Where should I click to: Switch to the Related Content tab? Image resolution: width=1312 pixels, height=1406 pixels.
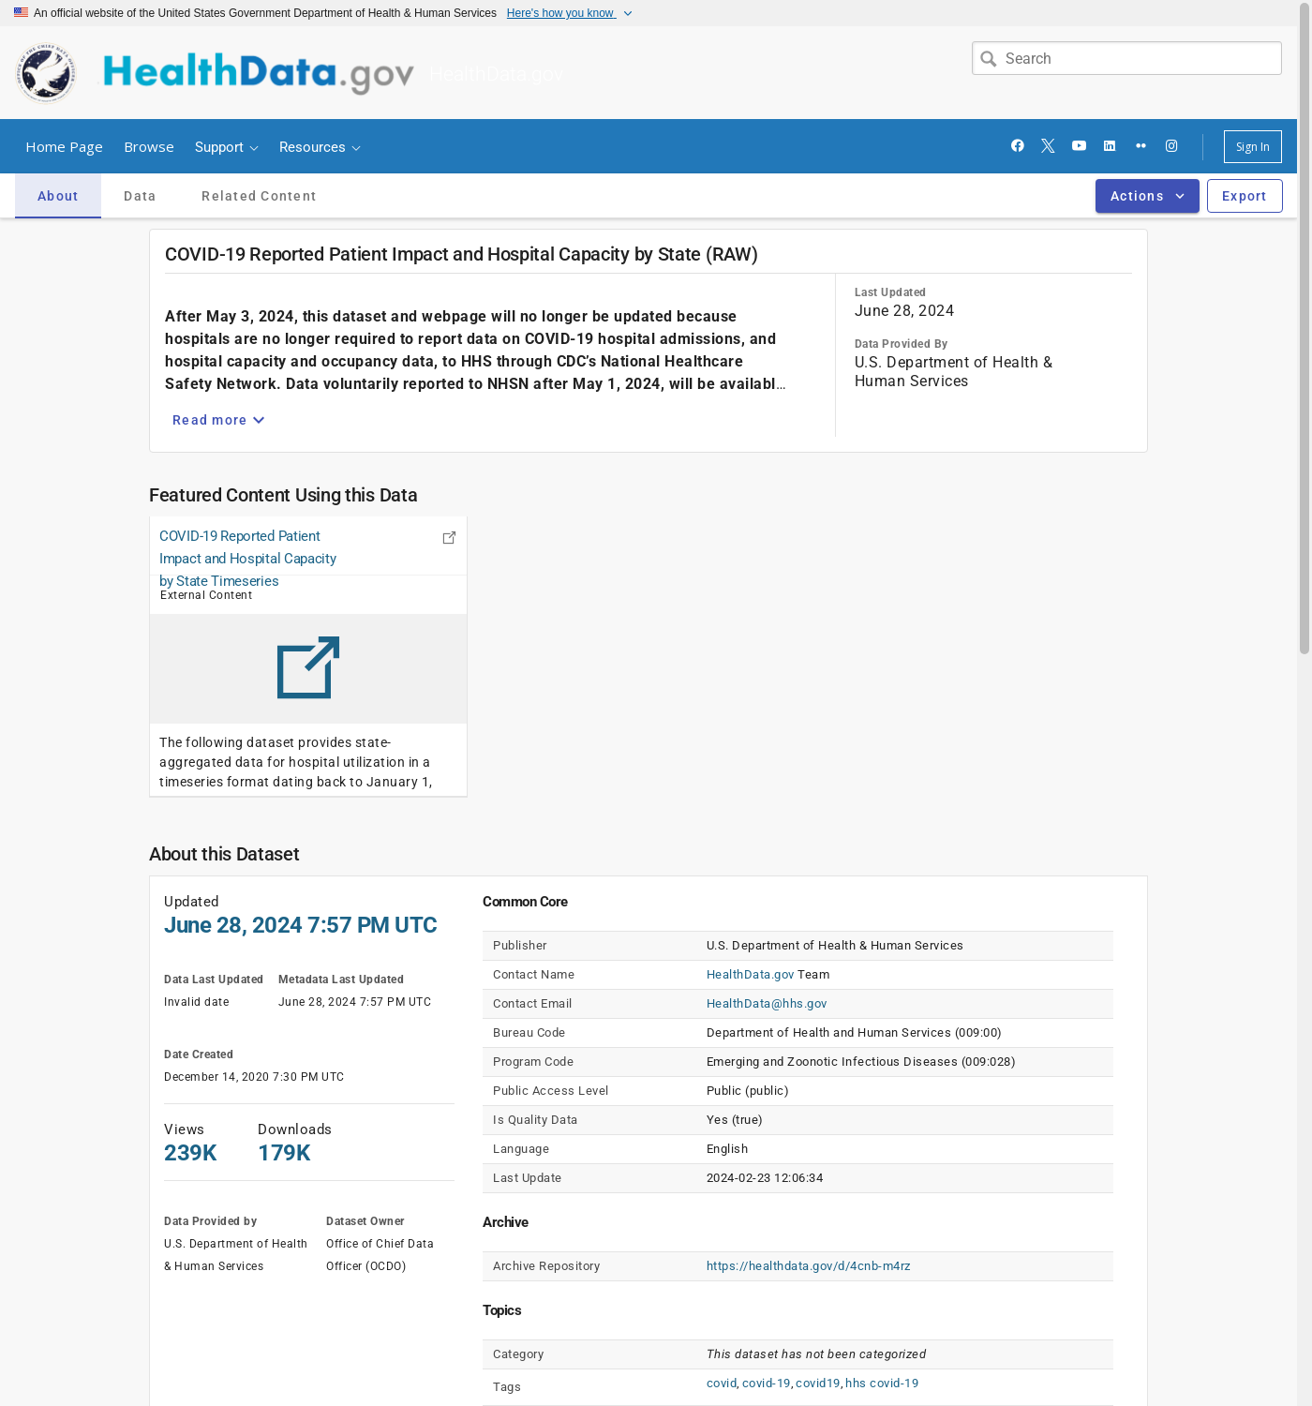tap(259, 196)
